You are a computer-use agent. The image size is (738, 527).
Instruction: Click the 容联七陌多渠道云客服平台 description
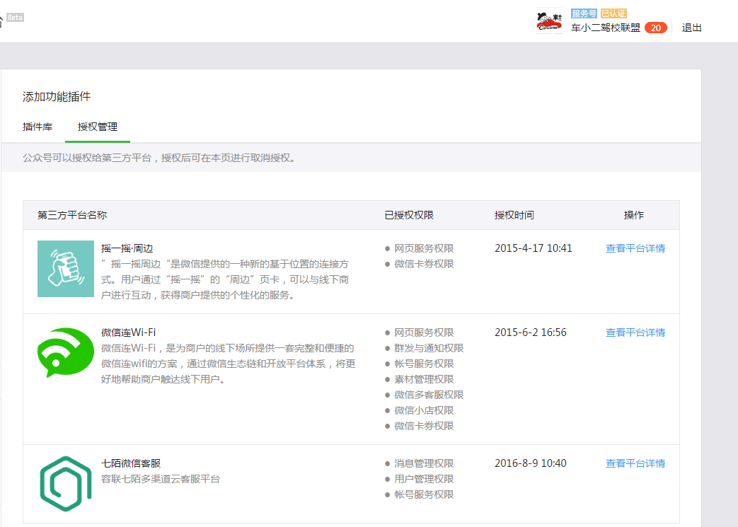click(161, 479)
